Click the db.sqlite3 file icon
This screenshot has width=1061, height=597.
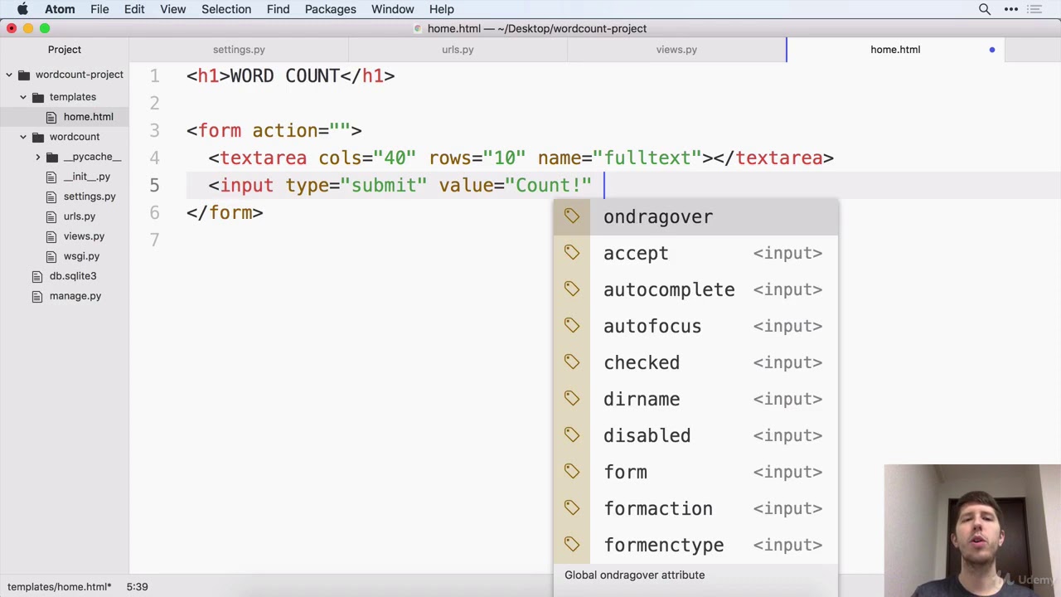37,276
